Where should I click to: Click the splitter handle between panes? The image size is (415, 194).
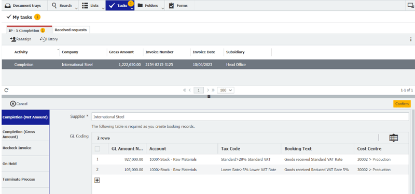coord(209,96)
